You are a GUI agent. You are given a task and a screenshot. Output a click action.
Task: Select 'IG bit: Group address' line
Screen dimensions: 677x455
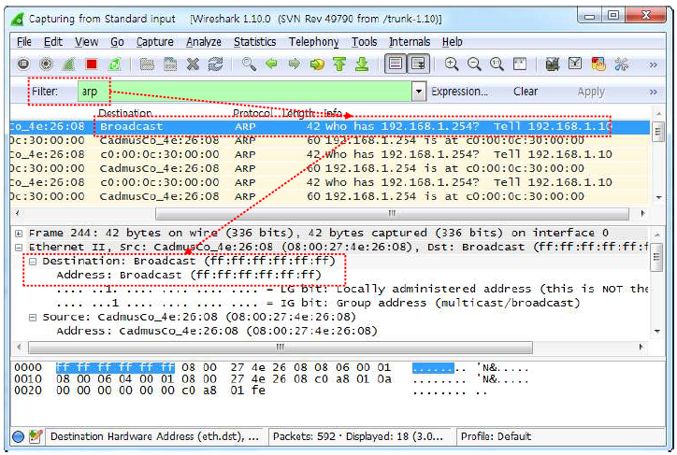point(318,304)
